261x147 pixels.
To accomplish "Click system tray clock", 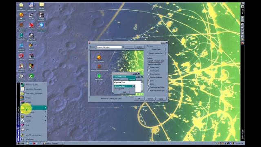I will [239, 143].
